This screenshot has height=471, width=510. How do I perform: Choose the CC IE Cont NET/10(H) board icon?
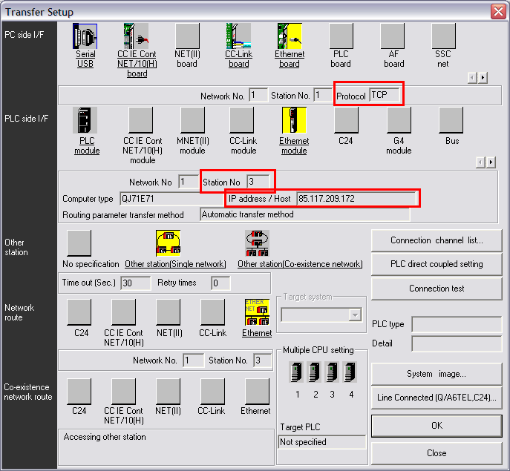click(x=137, y=36)
